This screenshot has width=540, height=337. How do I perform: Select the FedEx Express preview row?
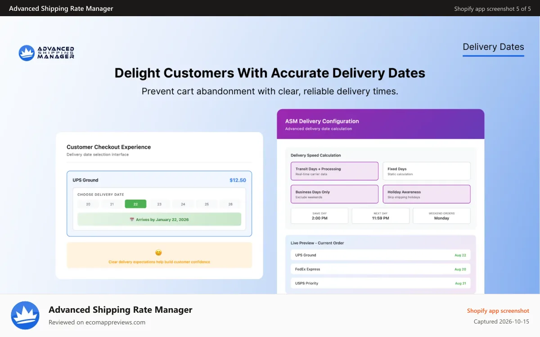(x=381, y=269)
